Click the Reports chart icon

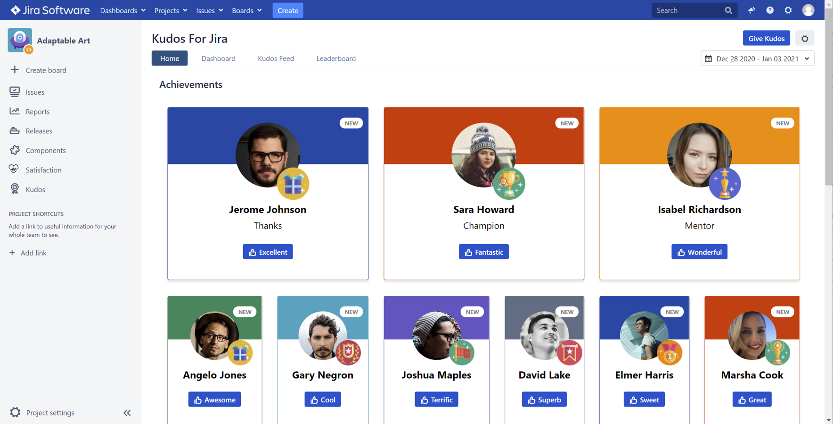[15, 111]
